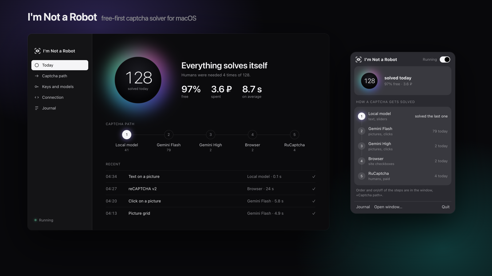Click step number 4 circle in popup list
Image resolution: width=492 pixels, height=276 pixels.
362,161
